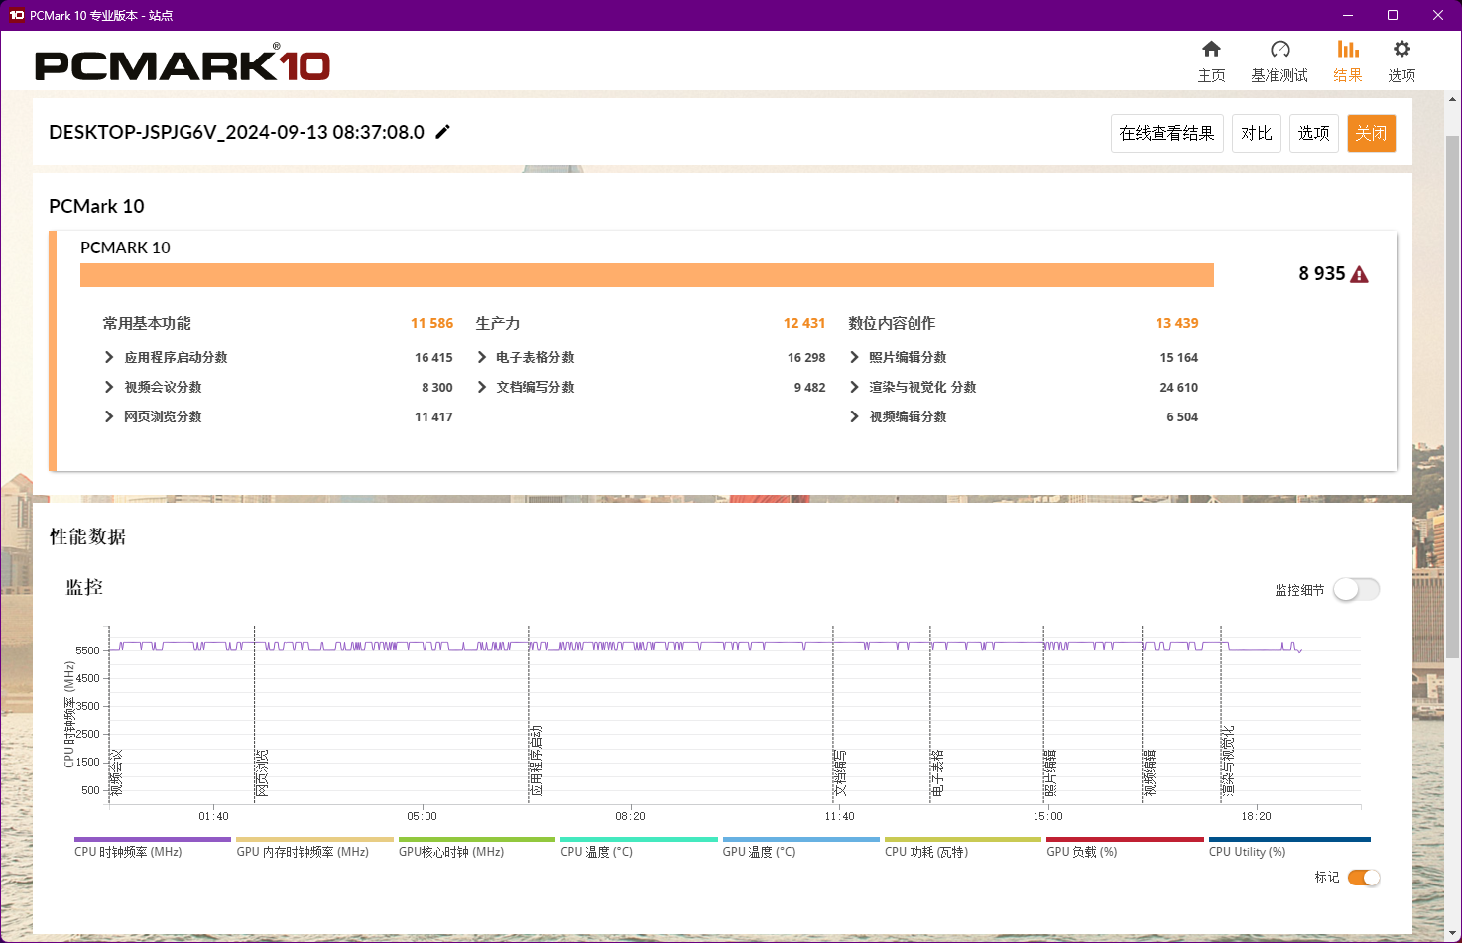Click the pencil icon to rename result
Viewport: 1462px width, 943px height.
tap(443, 132)
